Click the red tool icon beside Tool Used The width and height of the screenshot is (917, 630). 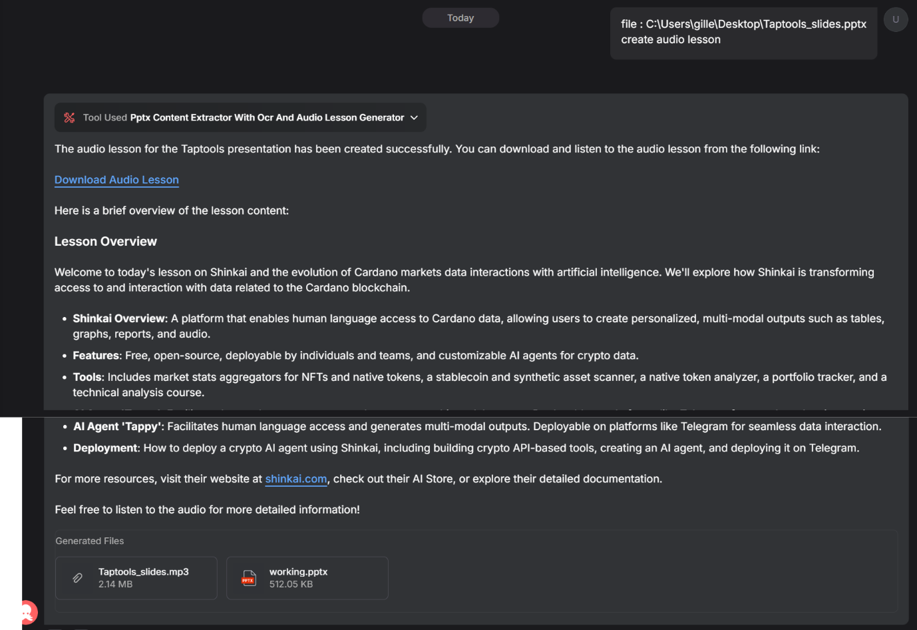69,118
